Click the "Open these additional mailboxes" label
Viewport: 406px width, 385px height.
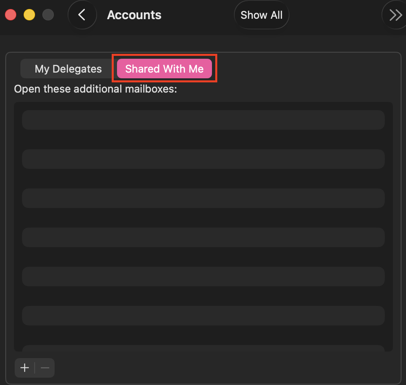pyautogui.click(x=95, y=89)
